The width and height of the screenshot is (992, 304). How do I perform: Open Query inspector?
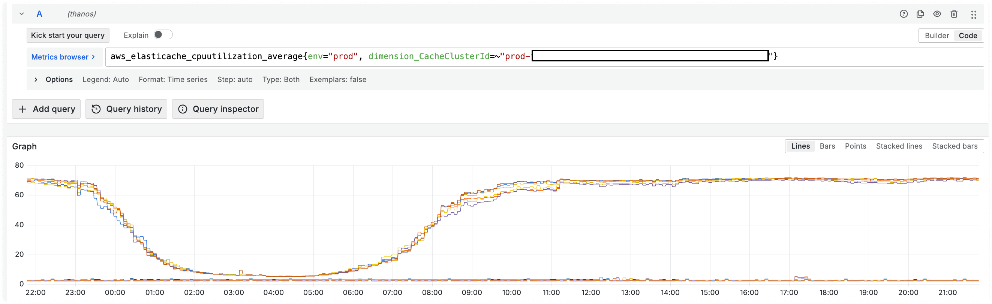coord(218,109)
